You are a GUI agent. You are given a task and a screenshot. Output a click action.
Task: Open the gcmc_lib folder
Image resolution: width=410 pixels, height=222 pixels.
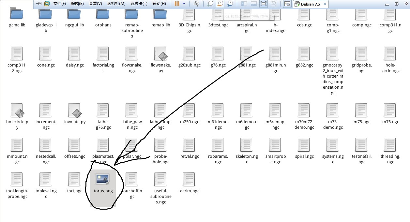click(x=17, y=14)
